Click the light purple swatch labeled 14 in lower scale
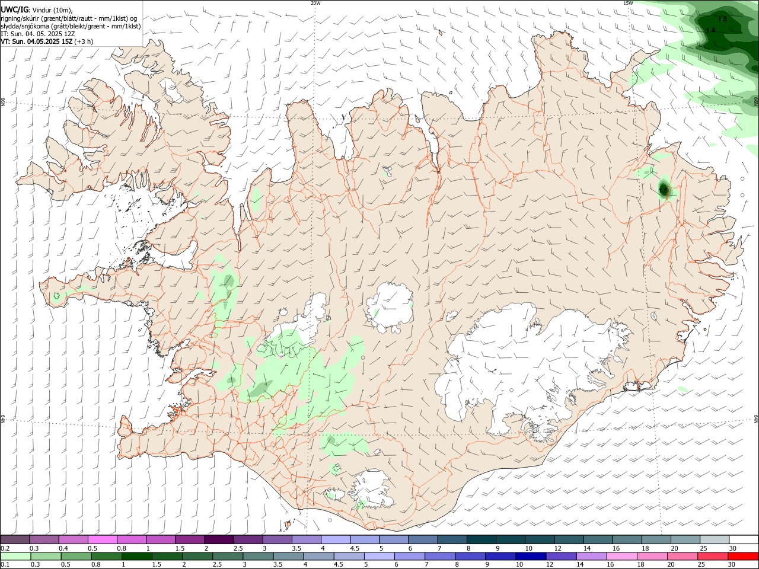This screenshot has width=759, height=569. (x=591, y=557)
